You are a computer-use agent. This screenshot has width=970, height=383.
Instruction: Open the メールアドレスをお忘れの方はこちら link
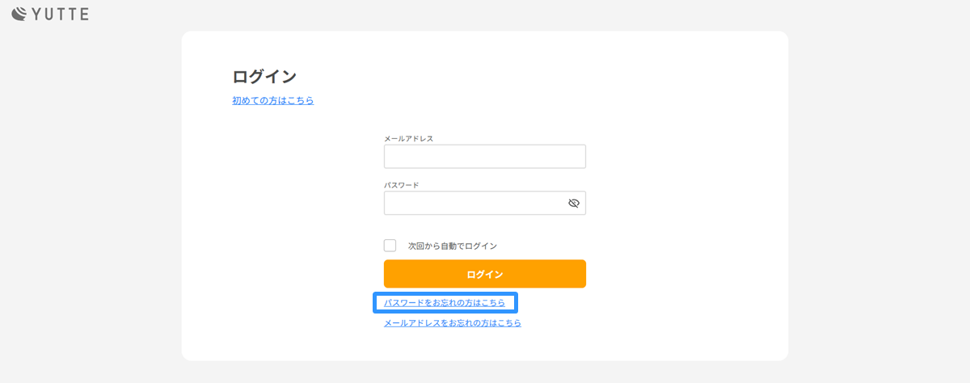click(x=453, y=322)
